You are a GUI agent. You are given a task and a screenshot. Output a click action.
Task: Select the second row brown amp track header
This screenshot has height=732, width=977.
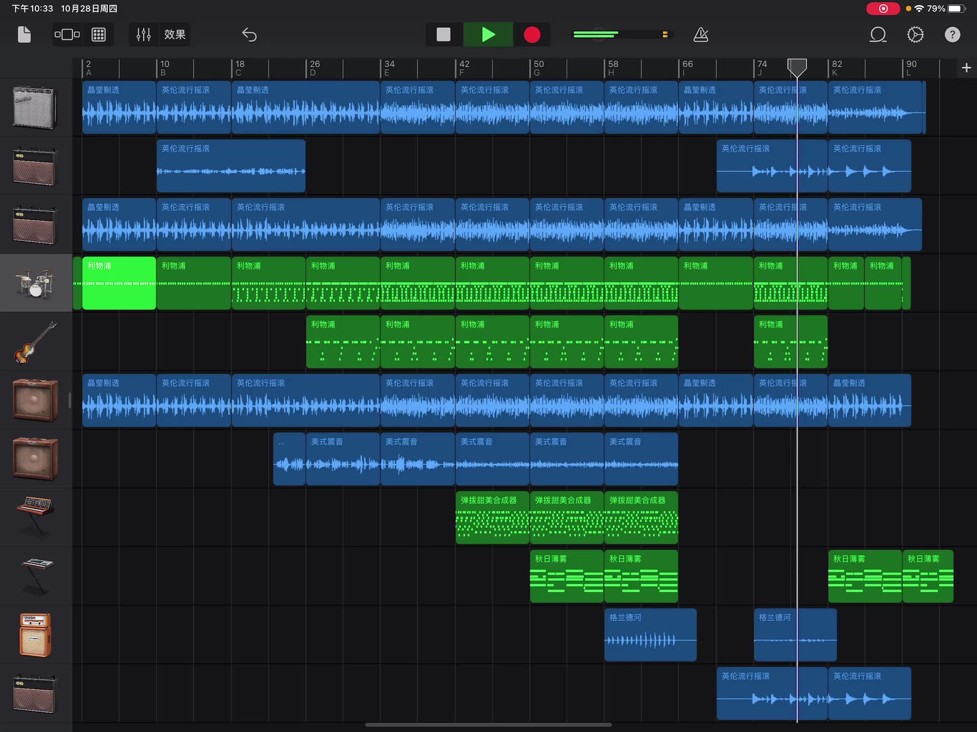coord(35,166)
